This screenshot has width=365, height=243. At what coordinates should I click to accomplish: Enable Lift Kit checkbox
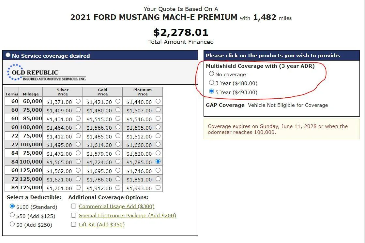click(x=74, y=224)
